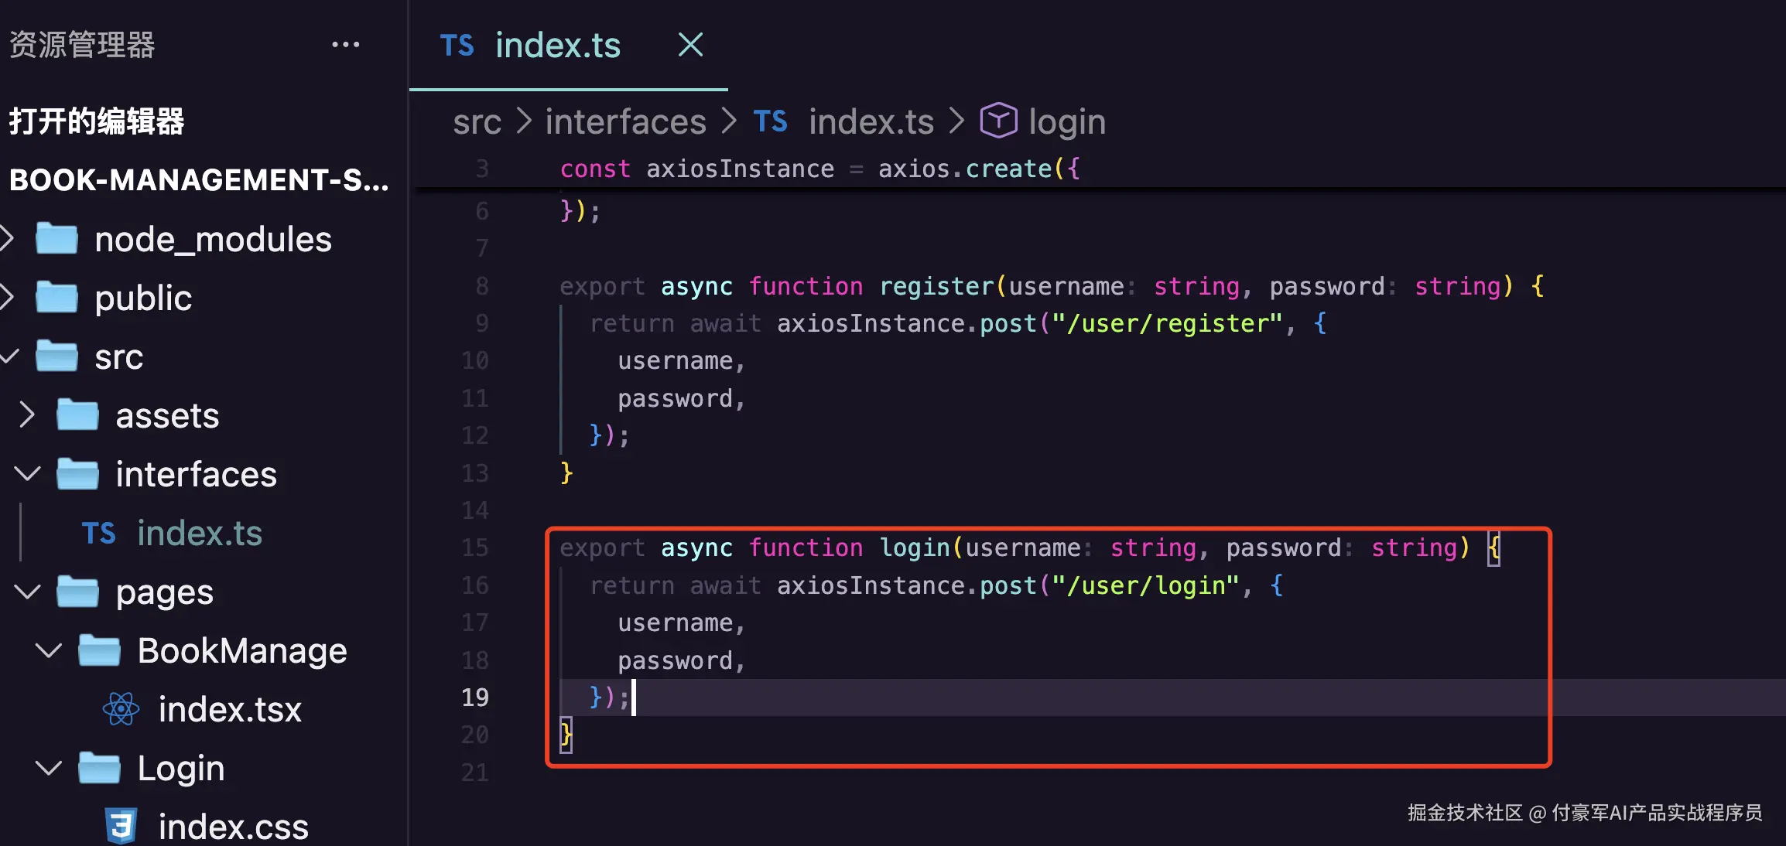Open index.ts in the interfaces folder
Image resolution: width=1786 pixels, height=846 pixels.
click(x=200, y=533)
